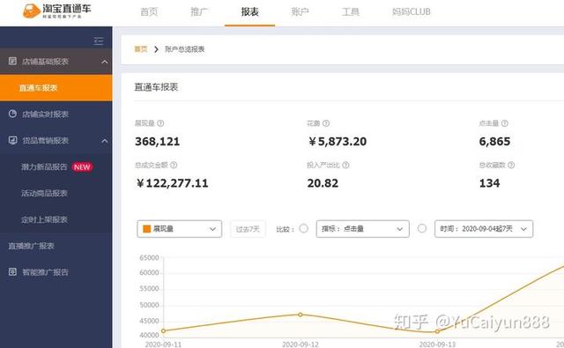Select the radio button before 时间 dropdown
Image resolution: width=564 pixels, height=348 pixels.
[x=422, y=228]
